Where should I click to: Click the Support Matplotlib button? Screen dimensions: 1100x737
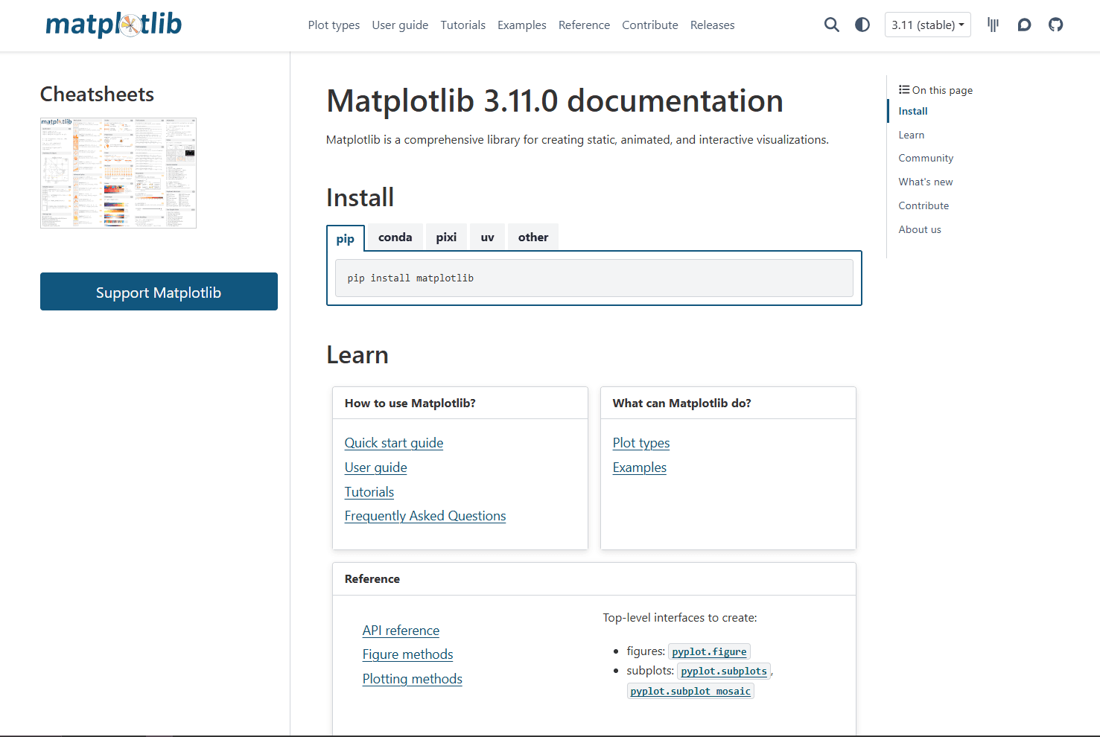tap(159, 292)
